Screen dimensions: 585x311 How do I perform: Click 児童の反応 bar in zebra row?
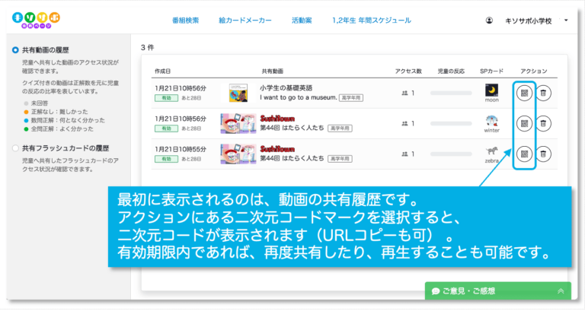pyautogui.click(x=451, y=154)
